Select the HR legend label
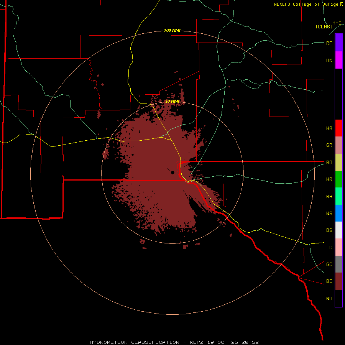Image resolution: width=345 pixels, height=345 pixels. tap(329, 179)
